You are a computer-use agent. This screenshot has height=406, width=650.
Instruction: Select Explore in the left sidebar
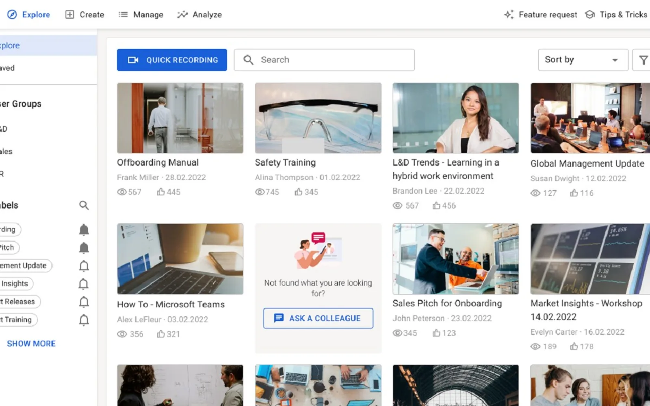click(x=48, y=45)
